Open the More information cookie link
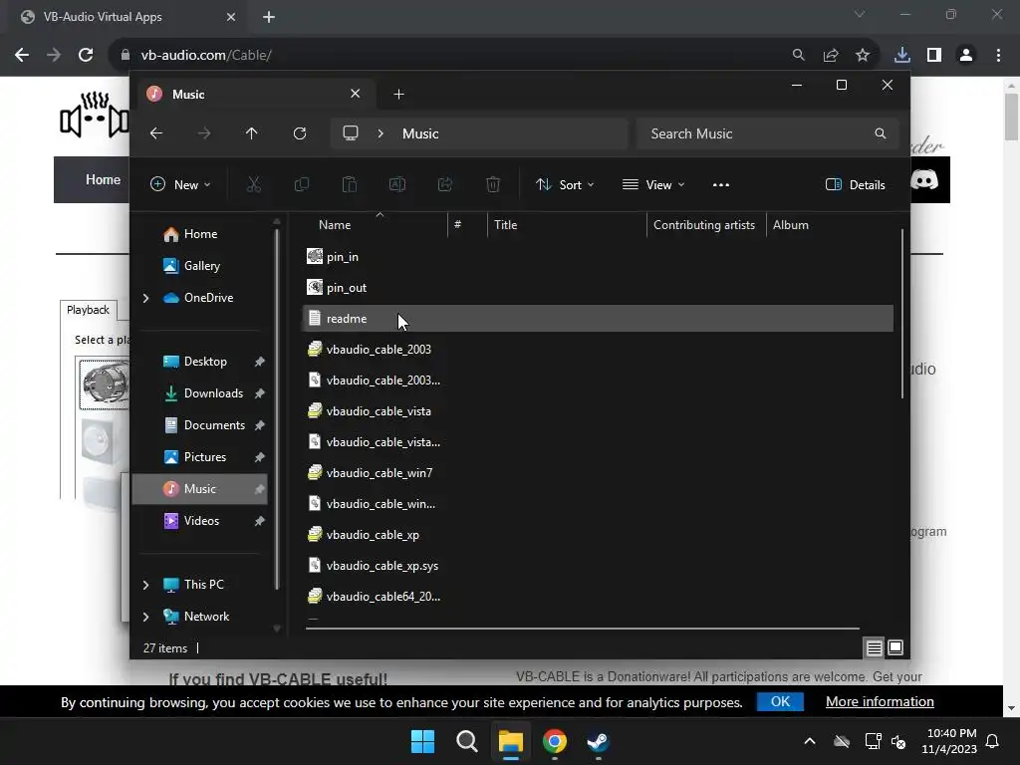This screenshot has height=765, width=1020. pyautogui.click(x=880, y=701)
